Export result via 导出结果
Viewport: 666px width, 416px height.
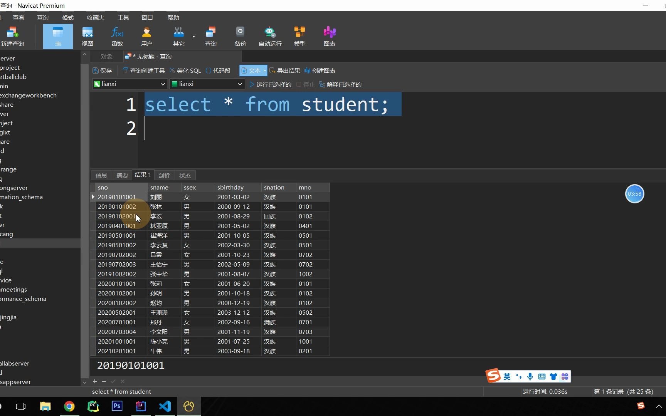tap(284, 70)
